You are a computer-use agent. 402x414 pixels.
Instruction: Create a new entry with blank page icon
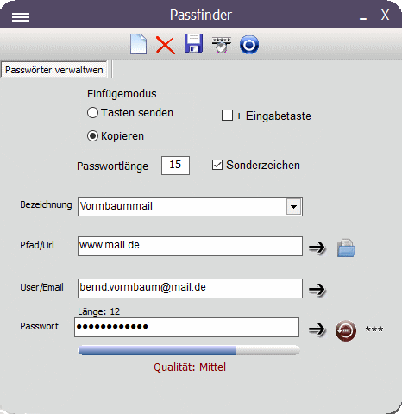(x=138, y=44)
